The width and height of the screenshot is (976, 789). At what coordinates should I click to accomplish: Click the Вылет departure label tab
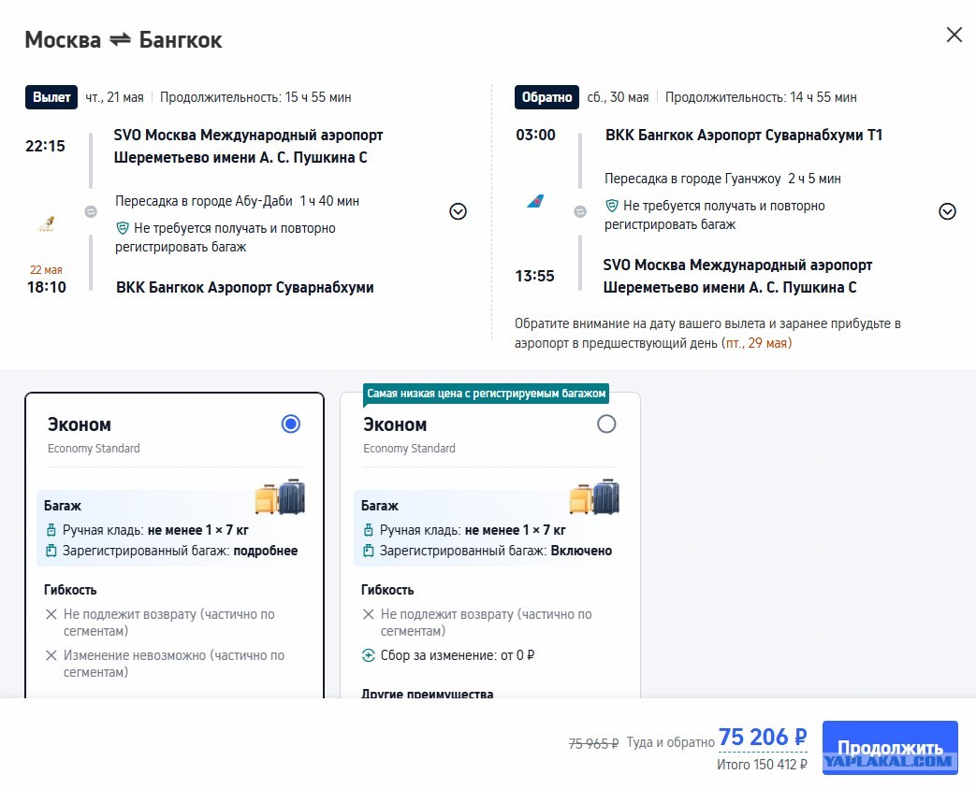coord(51,97)
